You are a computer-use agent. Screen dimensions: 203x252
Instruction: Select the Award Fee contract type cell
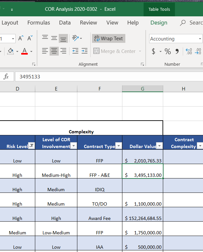(100, 214)
